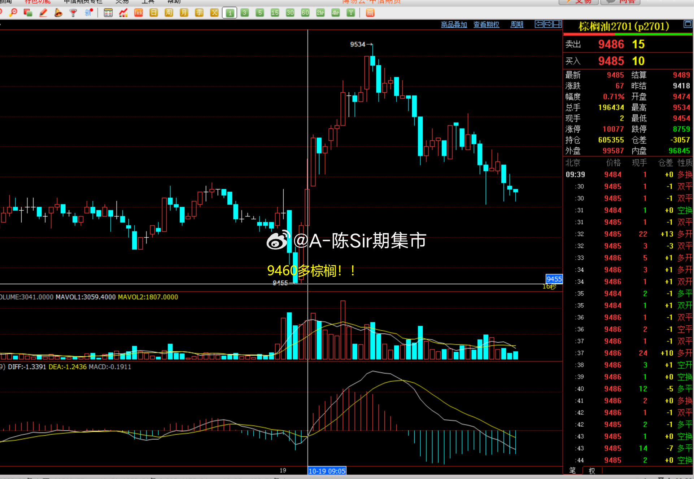694x479 pixels.
Task: Toggle the 15-minute period button
Action: pyautogui.click(x=275, y=13)
